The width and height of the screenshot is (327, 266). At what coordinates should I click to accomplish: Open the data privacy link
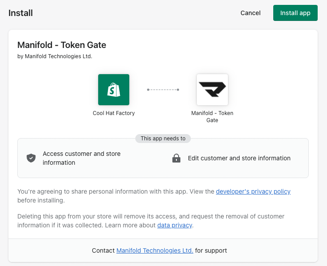coord(175,225)
